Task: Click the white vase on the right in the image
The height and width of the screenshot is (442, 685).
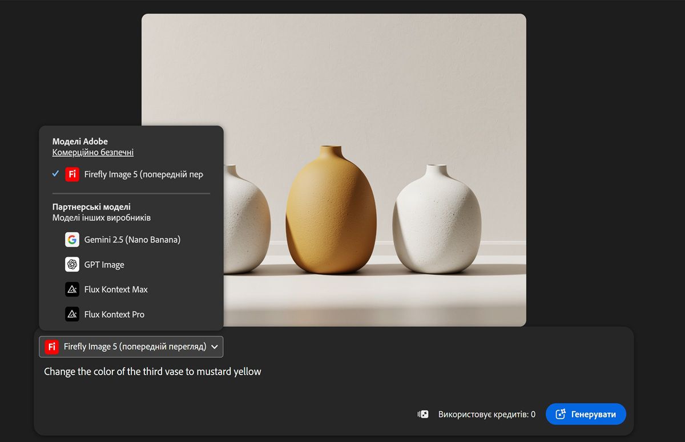Action: [437, 220]
